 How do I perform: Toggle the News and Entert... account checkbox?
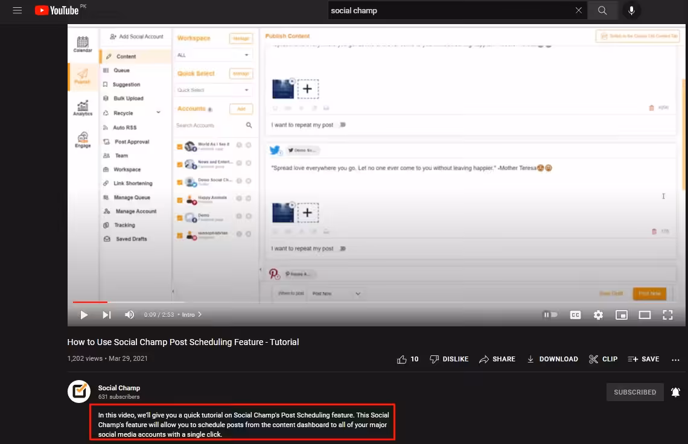(179, 165)
